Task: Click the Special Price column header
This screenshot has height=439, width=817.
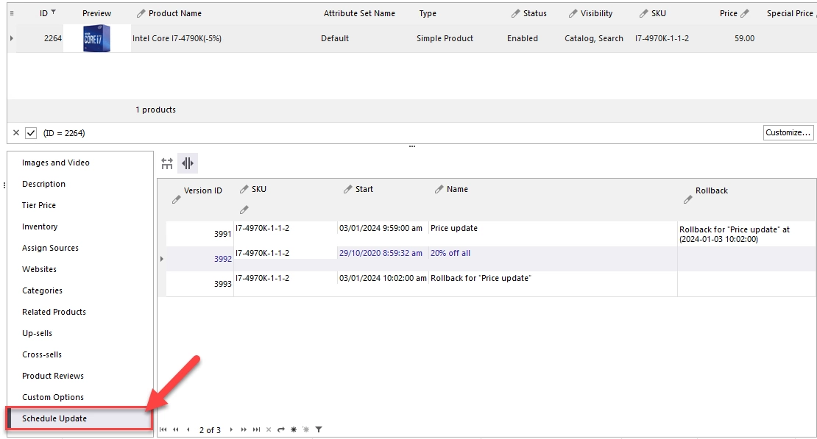Action: point(790,13)
